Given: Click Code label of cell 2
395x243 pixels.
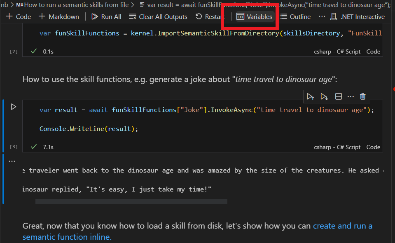Looking at the screenshot, I should 373,51.
